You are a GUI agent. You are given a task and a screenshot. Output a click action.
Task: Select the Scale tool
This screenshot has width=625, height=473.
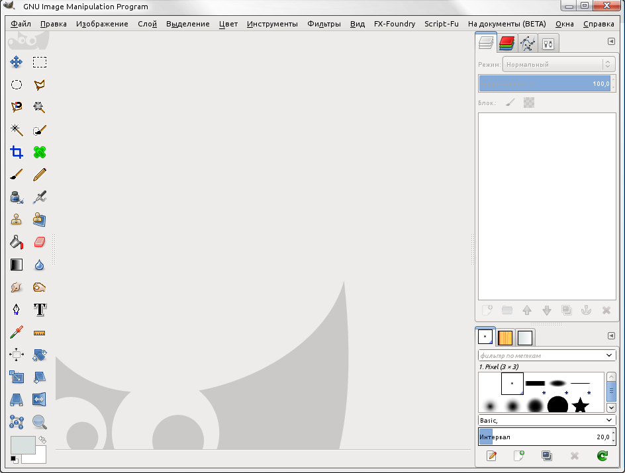click(17, 376)
